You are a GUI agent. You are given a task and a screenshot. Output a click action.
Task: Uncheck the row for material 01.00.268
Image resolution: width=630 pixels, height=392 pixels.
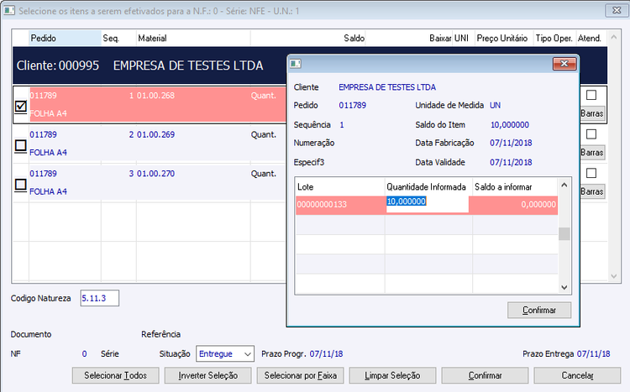20,107
